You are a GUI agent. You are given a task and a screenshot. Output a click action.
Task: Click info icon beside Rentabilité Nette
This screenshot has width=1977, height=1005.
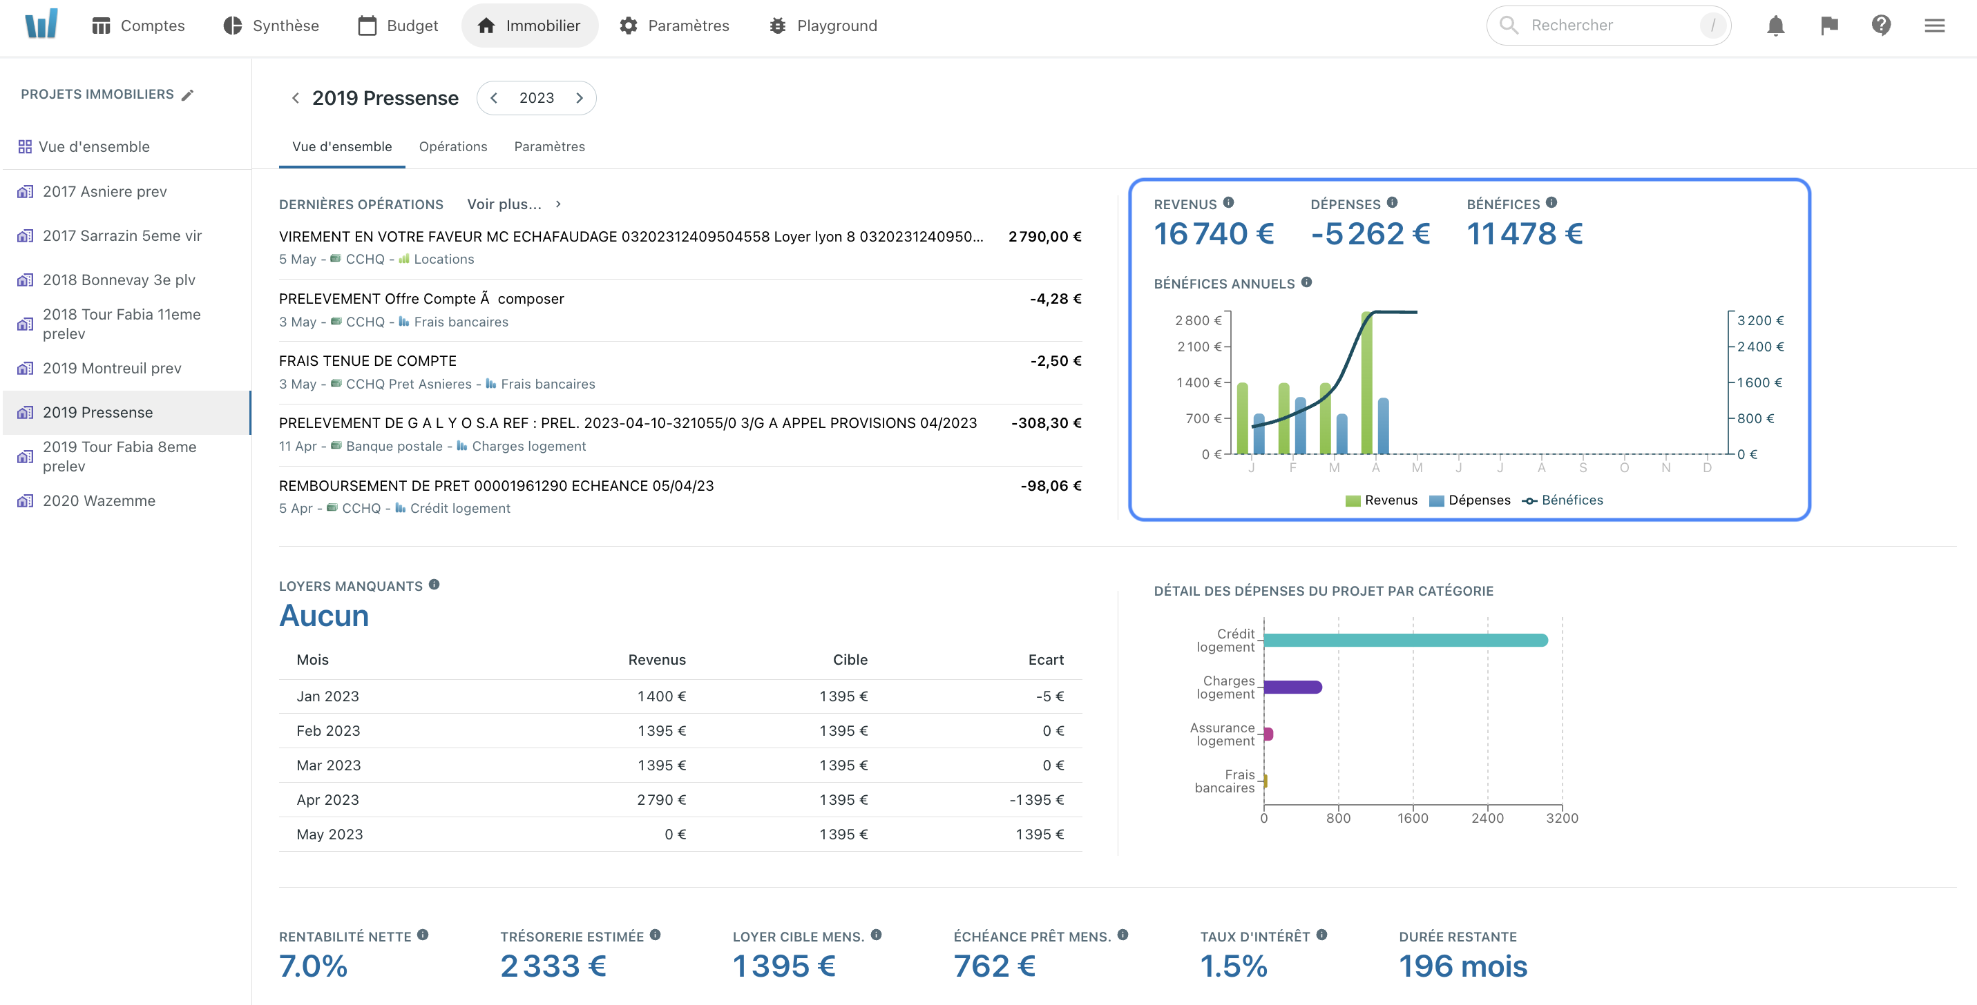(423, 935)
